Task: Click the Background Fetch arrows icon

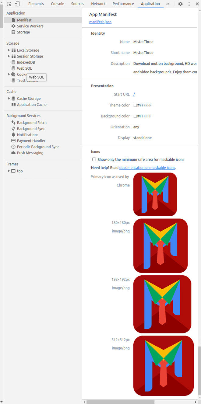Action: click(13, 123)
